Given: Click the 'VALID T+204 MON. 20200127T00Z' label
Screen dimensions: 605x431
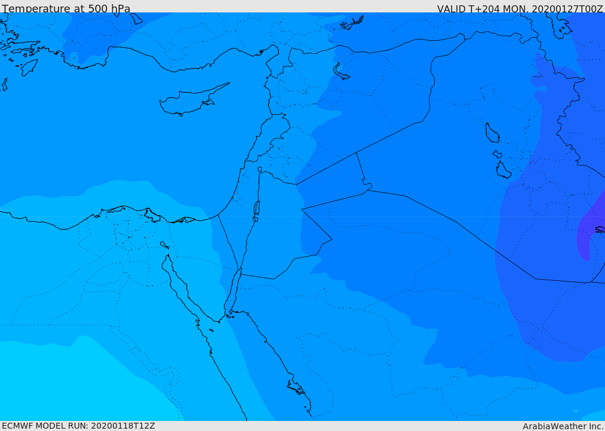Looking at the screenshot, I should pos(520,9).
